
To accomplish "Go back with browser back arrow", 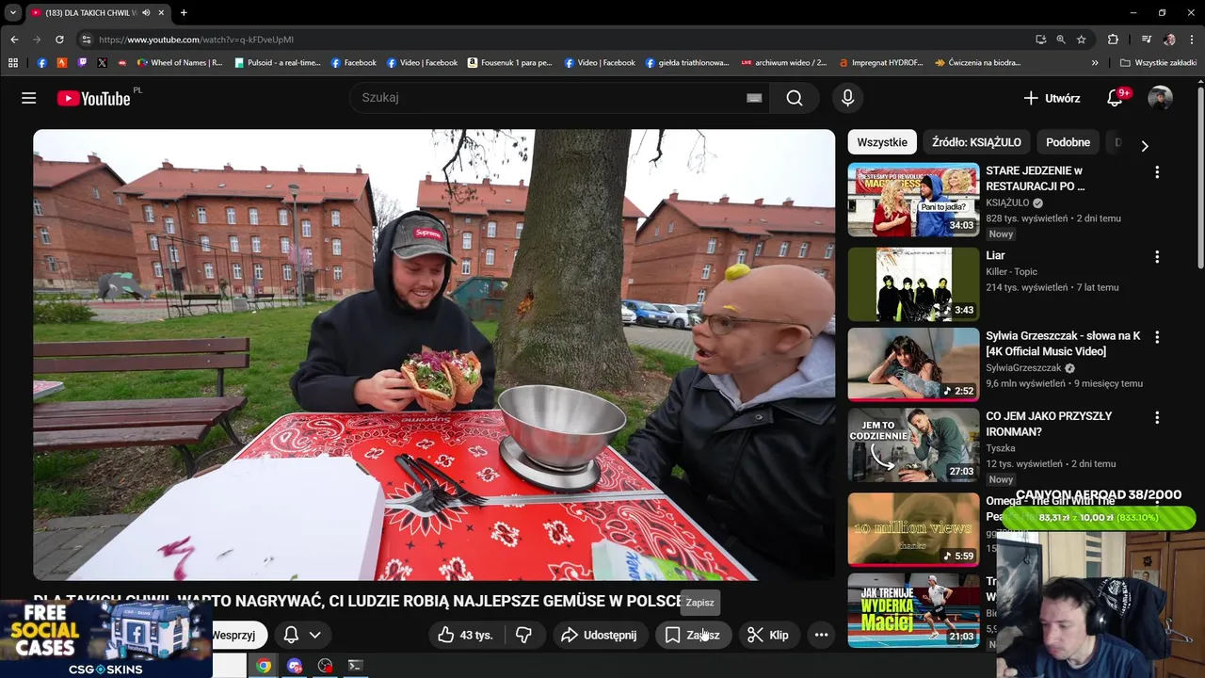I will click(x=14, y=40).
